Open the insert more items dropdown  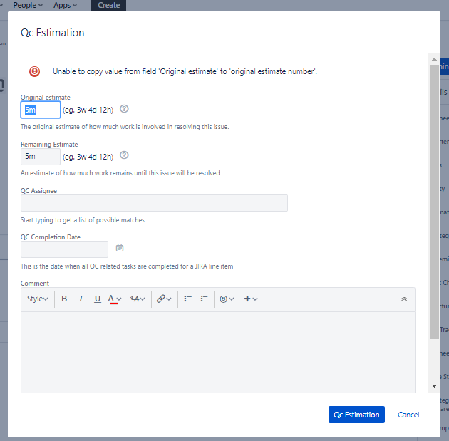(251, 299)
